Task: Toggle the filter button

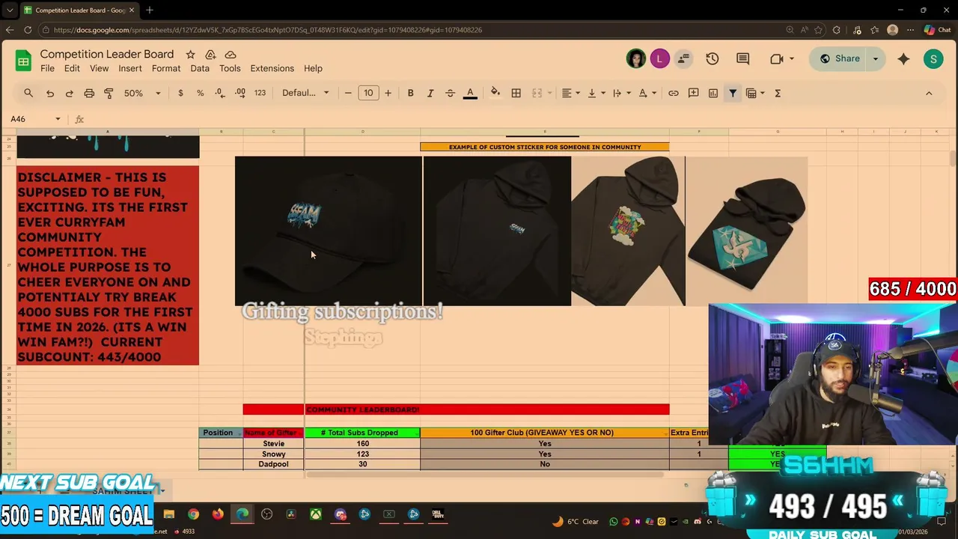Action: [x=733, y=93]
